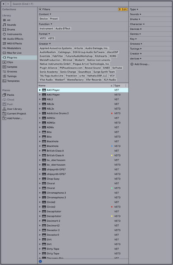The height and width of the screenshot is (265, 173).
Task: Toggle the Preset content filter
Action: (x=54, y=19)
